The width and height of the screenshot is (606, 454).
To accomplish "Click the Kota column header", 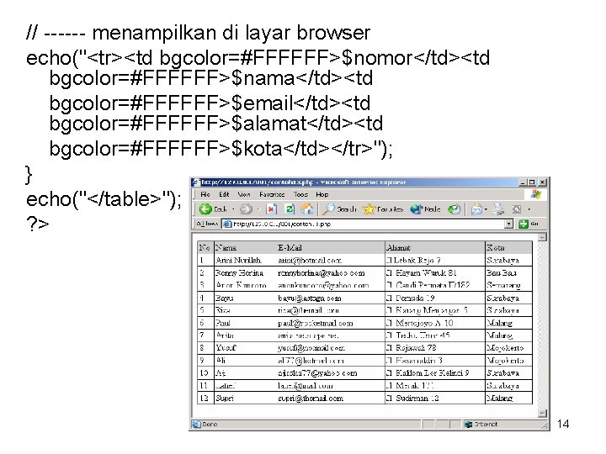I will (496, 247).
